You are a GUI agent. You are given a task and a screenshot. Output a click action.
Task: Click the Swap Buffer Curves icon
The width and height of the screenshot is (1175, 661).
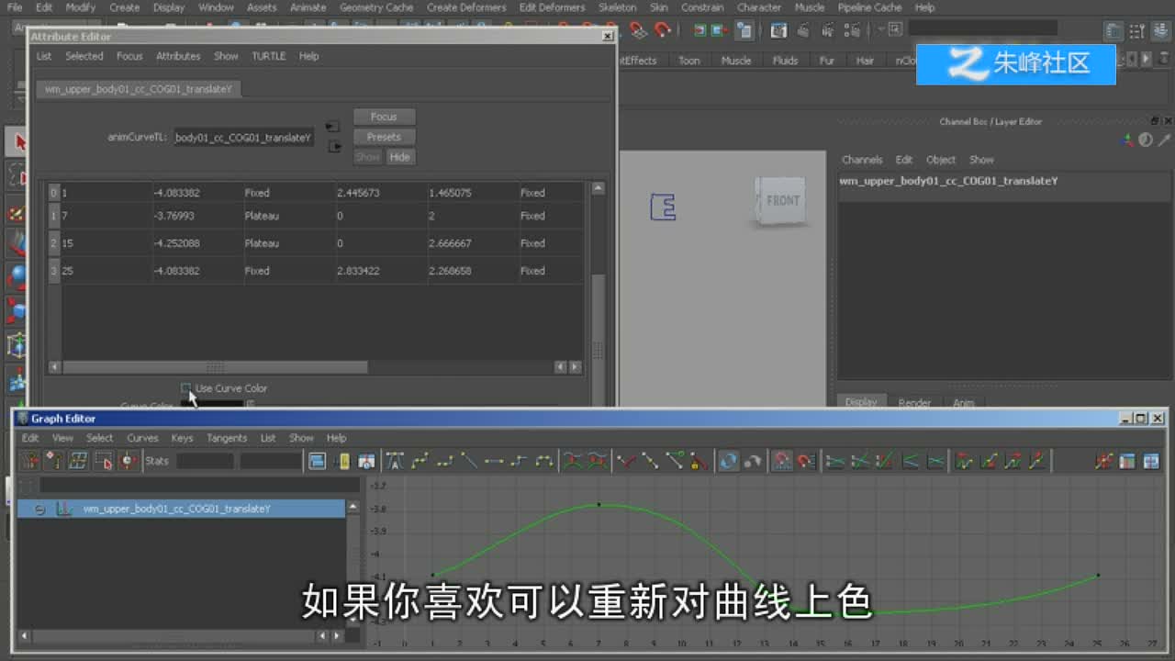[598, 461]
